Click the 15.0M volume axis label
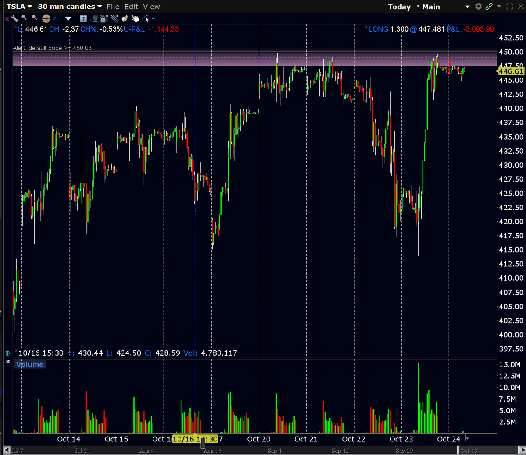Image resolution: width=526 pixels, height=455 pixels. [510, 364]
